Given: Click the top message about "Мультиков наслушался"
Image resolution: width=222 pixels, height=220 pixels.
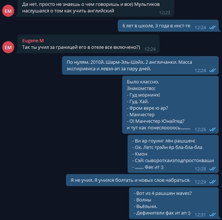Looking at the screenshot, I should coord(87,8).
